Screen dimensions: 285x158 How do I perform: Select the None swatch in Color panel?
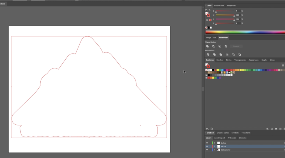[206, 28]
